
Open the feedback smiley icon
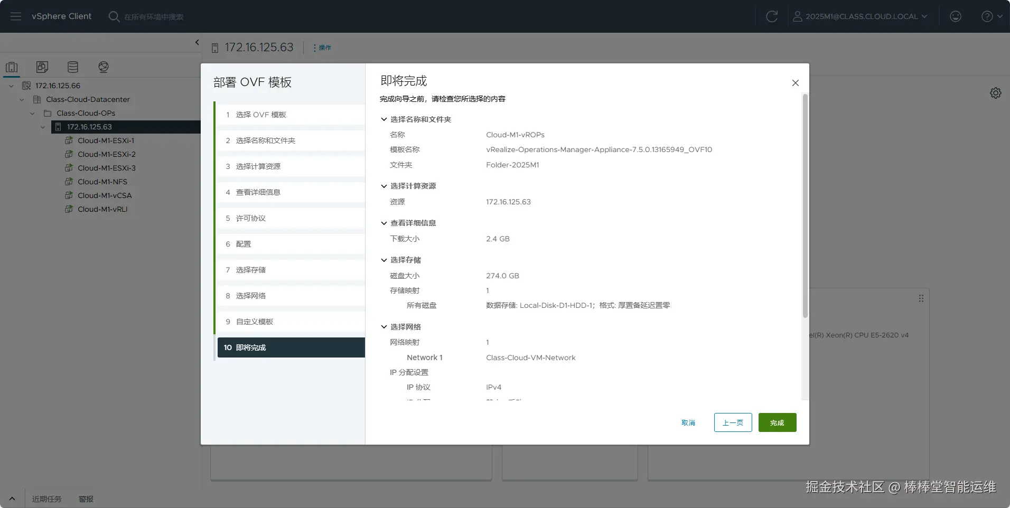[x=956, y=16]
